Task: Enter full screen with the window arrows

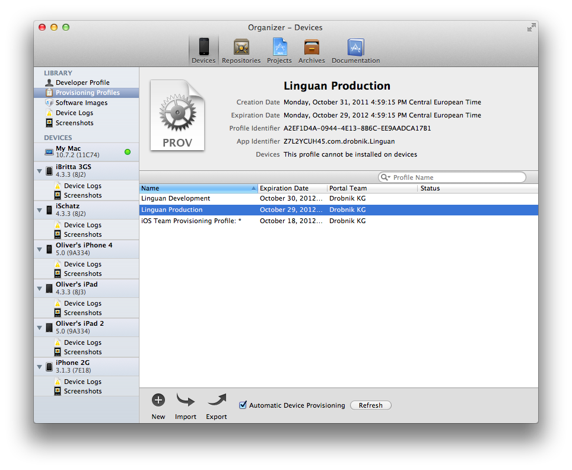Action: (x=532, y=27)
